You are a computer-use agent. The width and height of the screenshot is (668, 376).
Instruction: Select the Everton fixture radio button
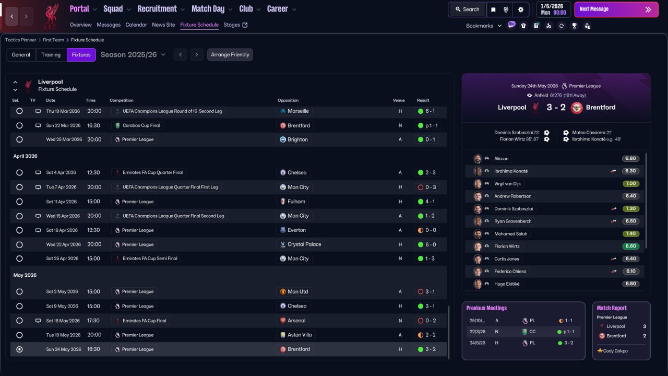[x=19, y=230]
